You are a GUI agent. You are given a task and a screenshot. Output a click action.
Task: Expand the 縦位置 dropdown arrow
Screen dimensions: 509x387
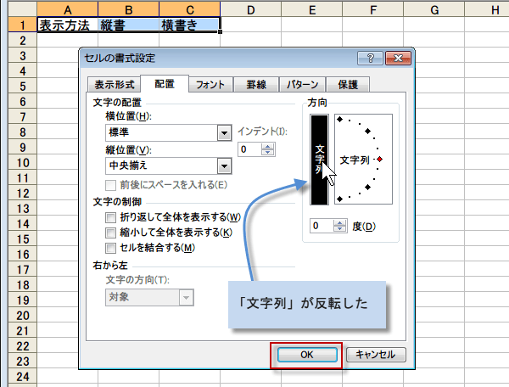[x=224, y=166]
